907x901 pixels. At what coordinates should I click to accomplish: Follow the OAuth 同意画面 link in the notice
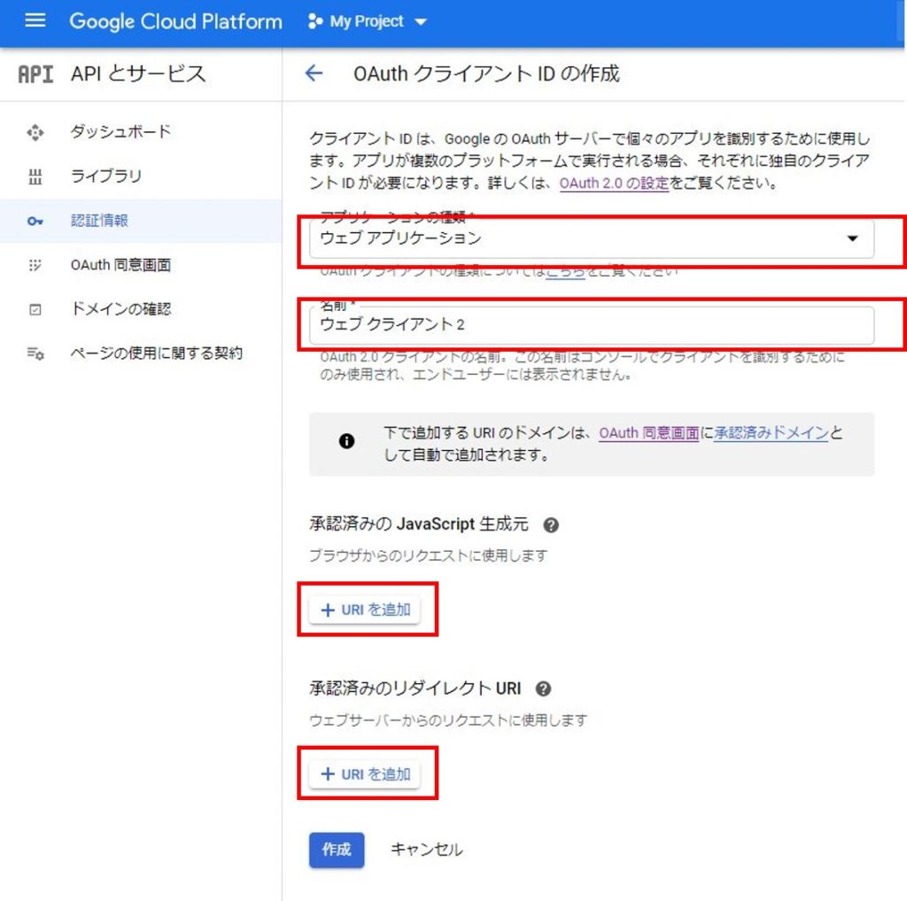pos(648,433)
